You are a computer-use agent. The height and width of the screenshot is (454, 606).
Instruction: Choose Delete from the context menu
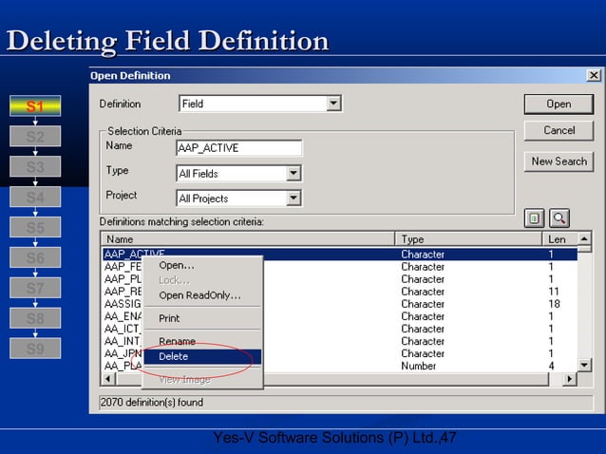pos(174,356)
